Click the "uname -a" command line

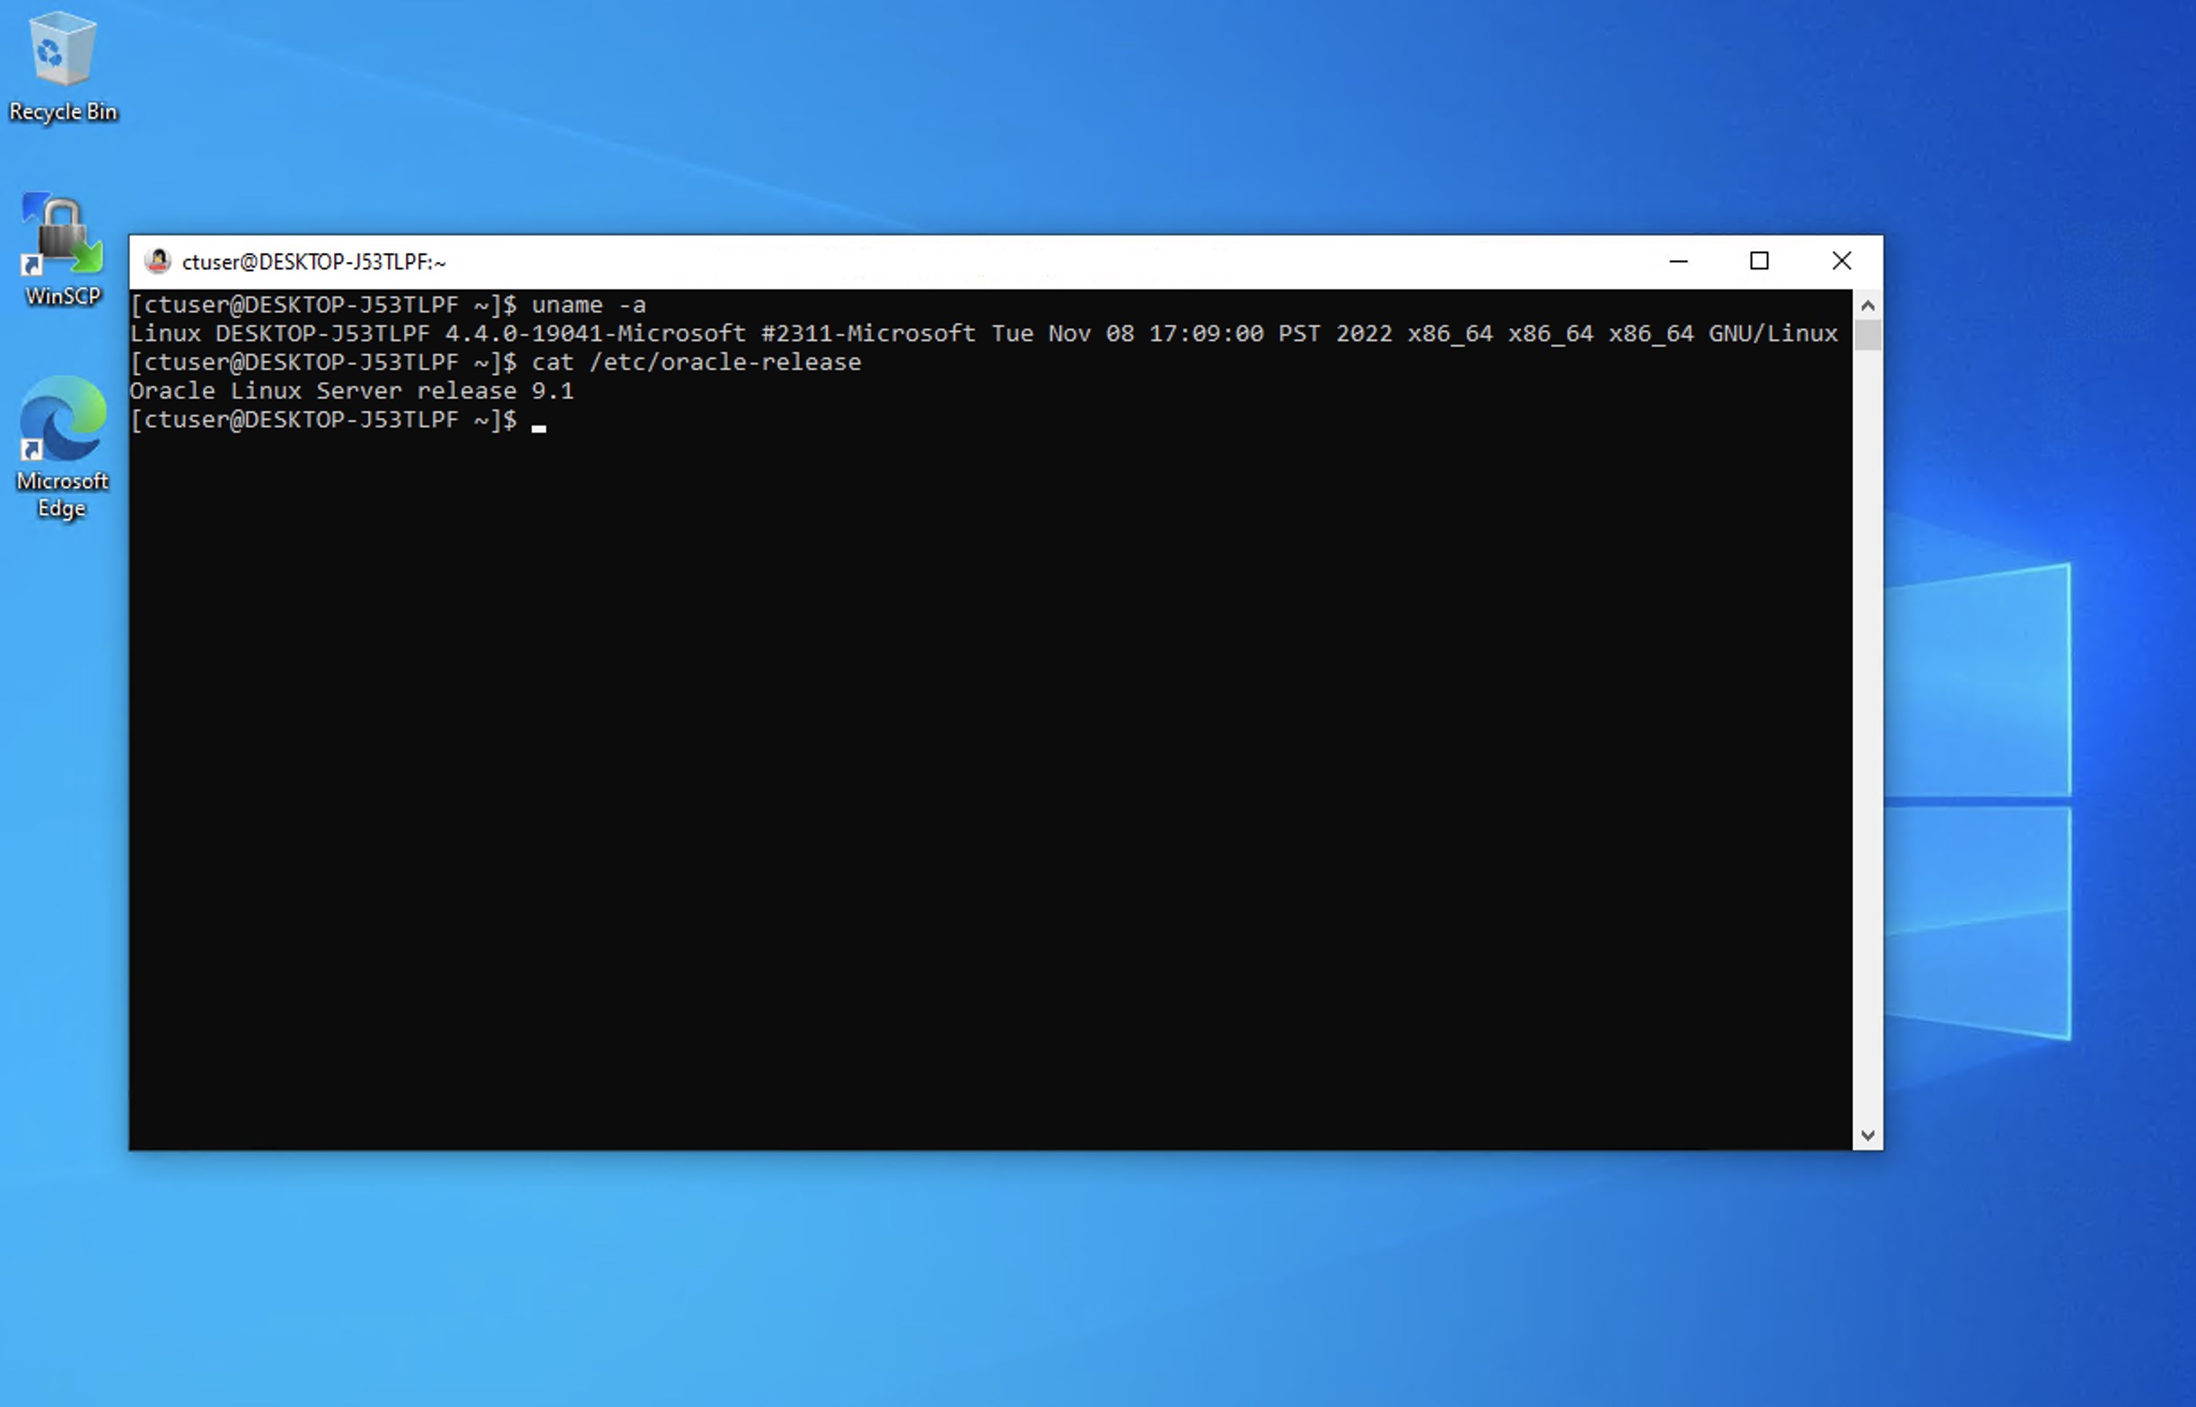[589, 305]
